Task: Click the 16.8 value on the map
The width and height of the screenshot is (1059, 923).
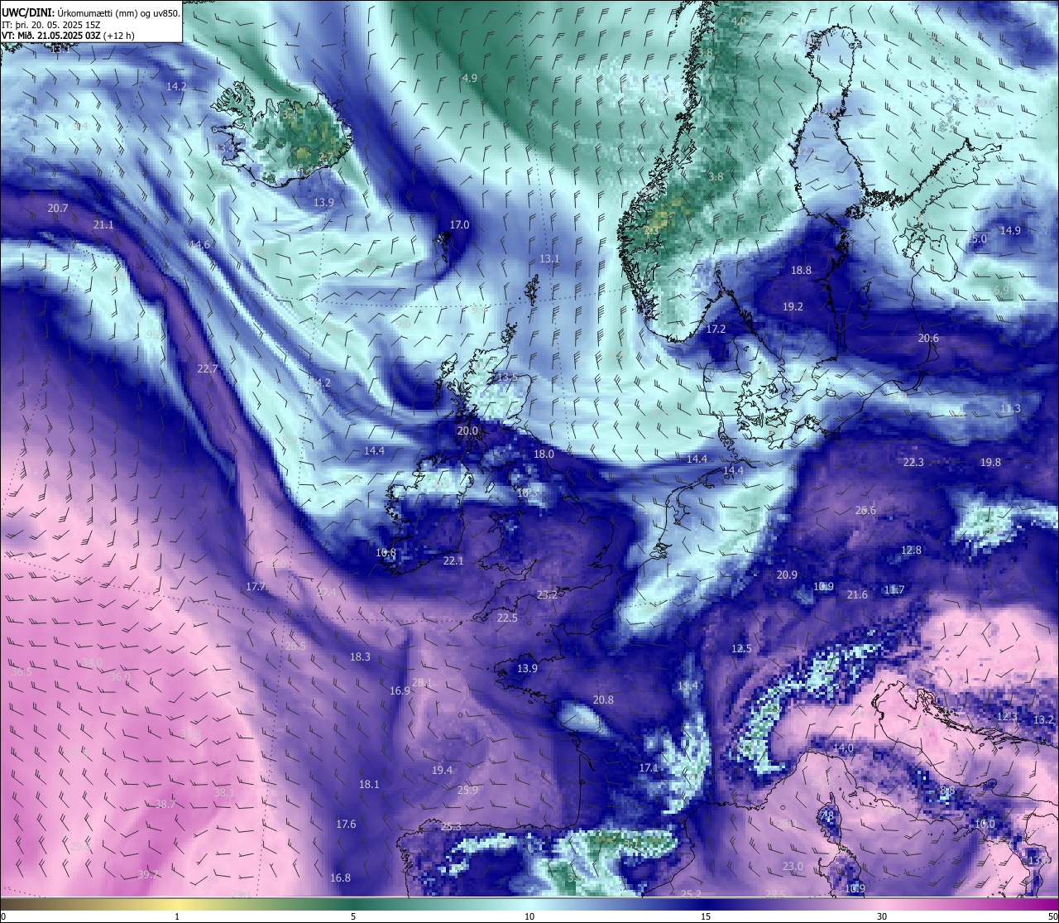Action: (340, 878)
